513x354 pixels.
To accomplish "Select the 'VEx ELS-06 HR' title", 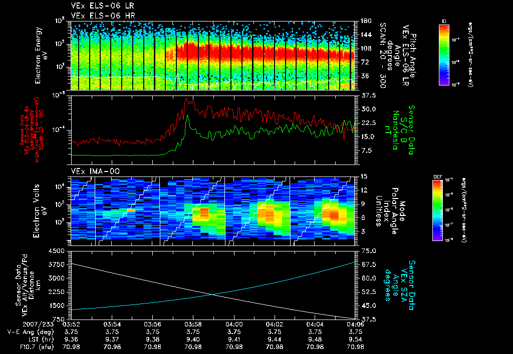I will [103, 15].
